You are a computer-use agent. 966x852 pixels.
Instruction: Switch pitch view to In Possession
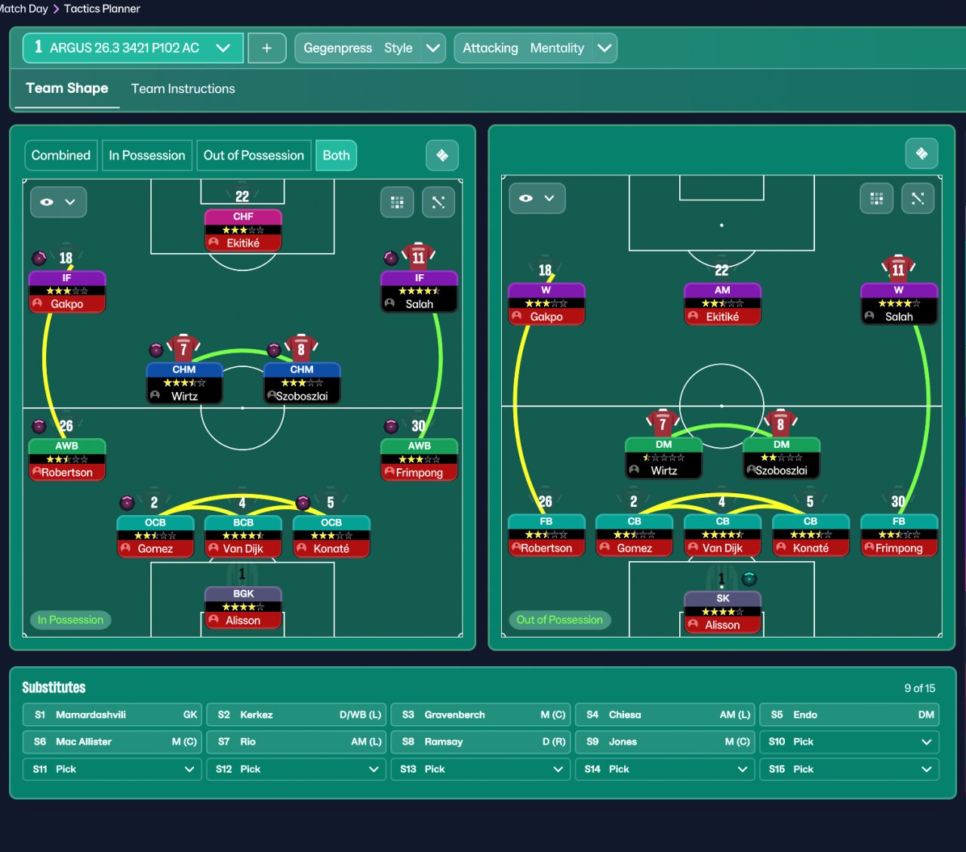click(x=147, y=155)
